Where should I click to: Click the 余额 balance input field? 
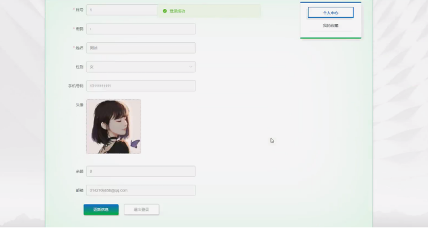(141, 171)
